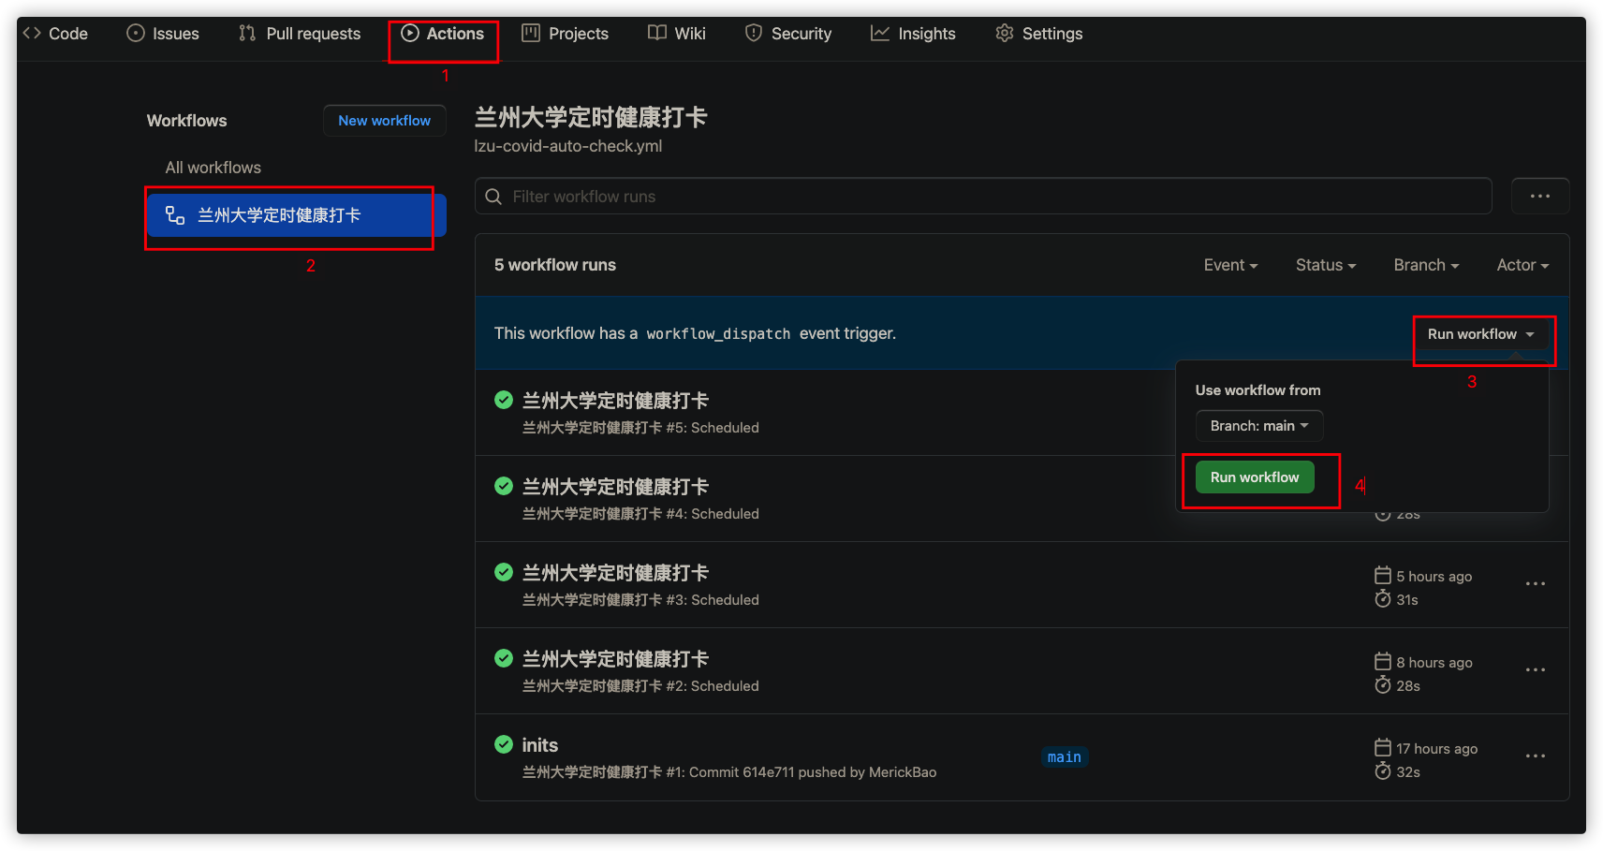Viewport: 1603px width, 851px height.
Task: Open the inits workflow run
Action: pyautogui.click(x=540, y=745)
